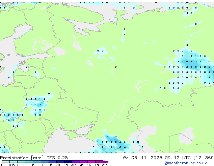Click the '35' legend scale label

pos(81,165)
